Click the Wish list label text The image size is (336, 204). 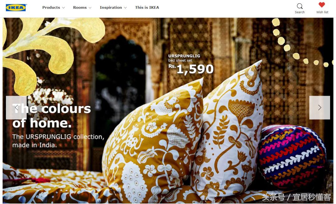click(322, 12)
